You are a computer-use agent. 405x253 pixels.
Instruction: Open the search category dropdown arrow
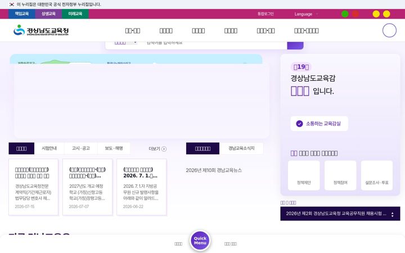click(x=135, y=43)
